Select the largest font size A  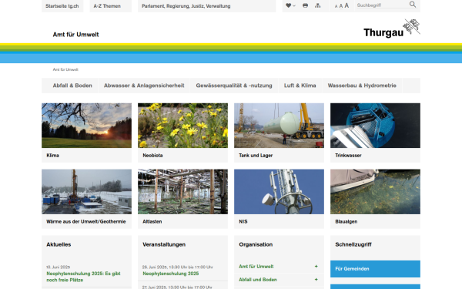[346, 5]
